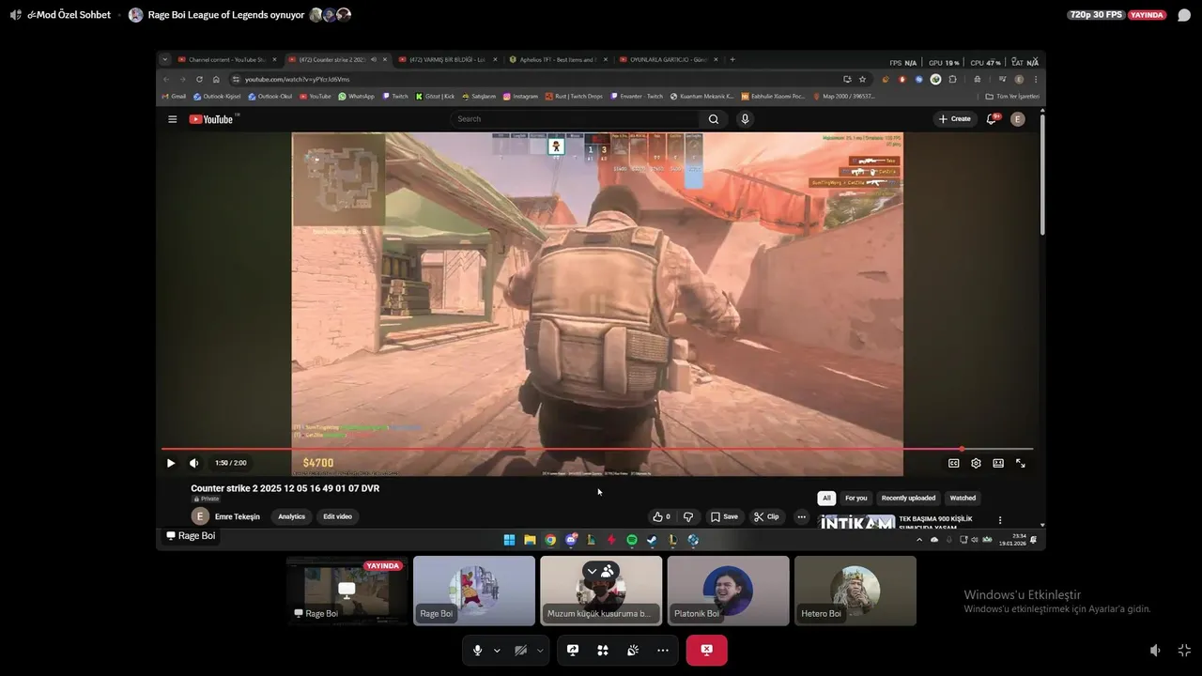The image size is (1202, 676).
Task: Open Chrome tab search dropdown
Action: (x=165, y=59)
